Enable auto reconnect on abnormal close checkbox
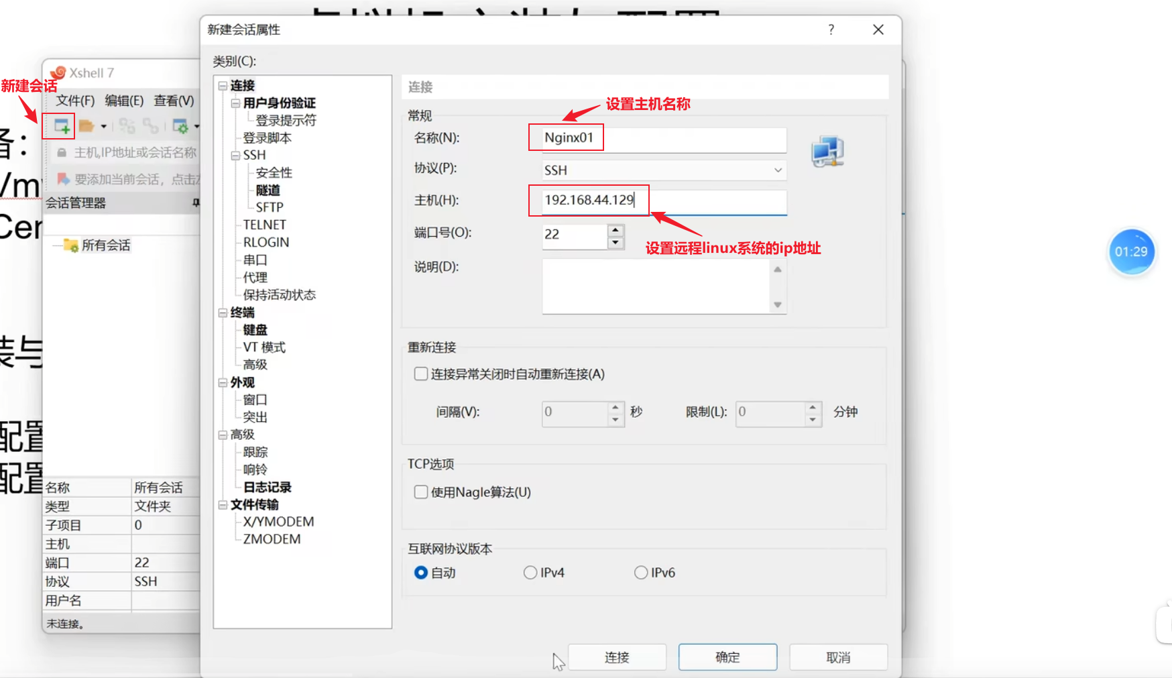 point(421,374)
